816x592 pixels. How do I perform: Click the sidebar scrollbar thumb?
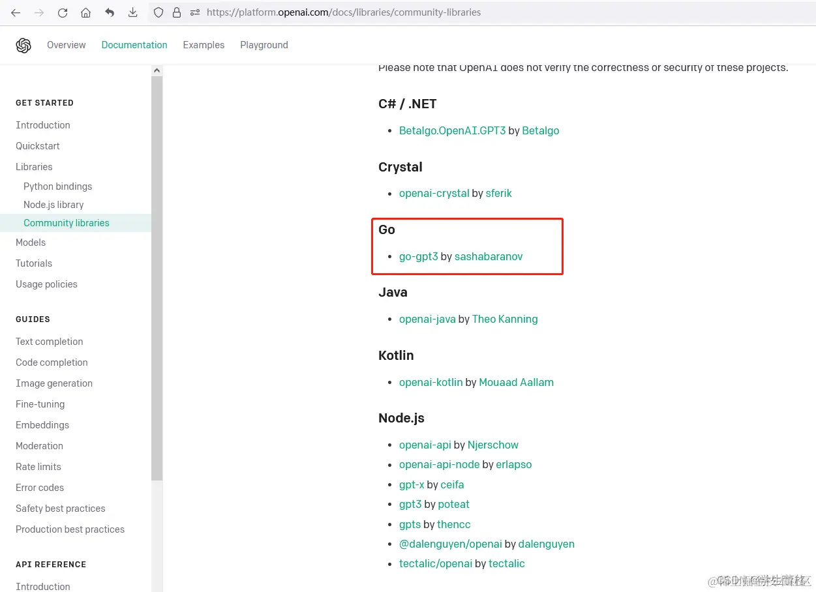click(x=157, y=278)
